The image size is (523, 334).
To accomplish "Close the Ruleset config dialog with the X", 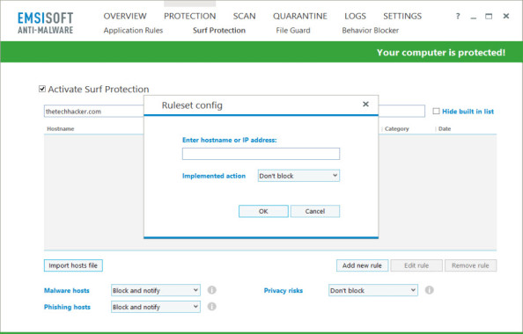I will click(x=365, y=105).
